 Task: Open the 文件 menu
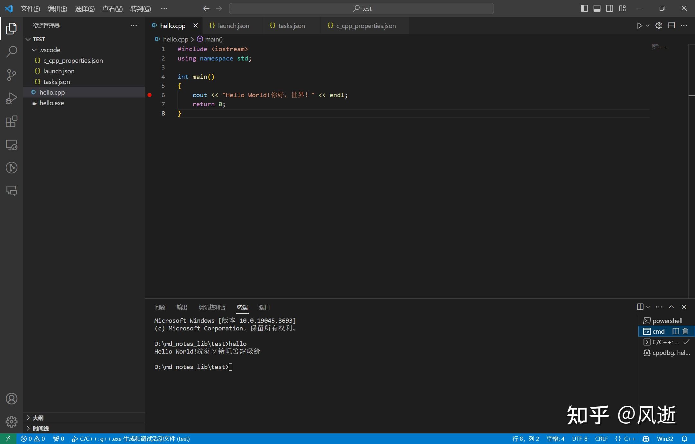pos(31,8)
